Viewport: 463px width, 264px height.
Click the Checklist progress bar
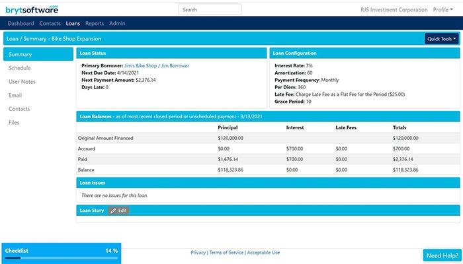pyautogui.click(x=61, y=258)
